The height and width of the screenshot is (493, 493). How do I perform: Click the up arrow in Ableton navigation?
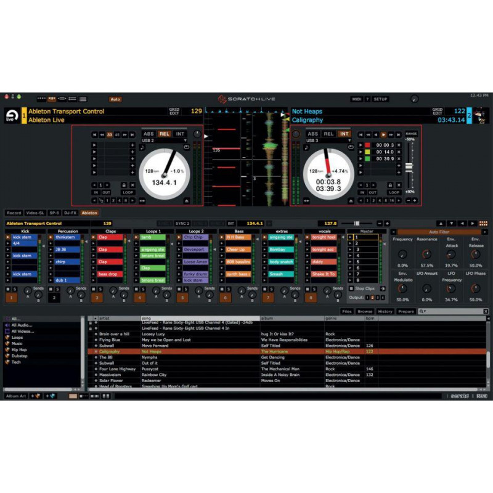441,223
